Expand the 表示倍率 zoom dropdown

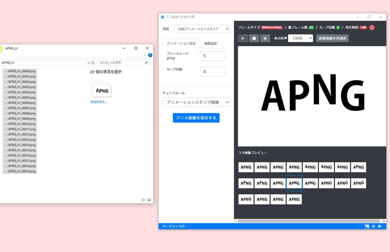[x=300, y=38]
